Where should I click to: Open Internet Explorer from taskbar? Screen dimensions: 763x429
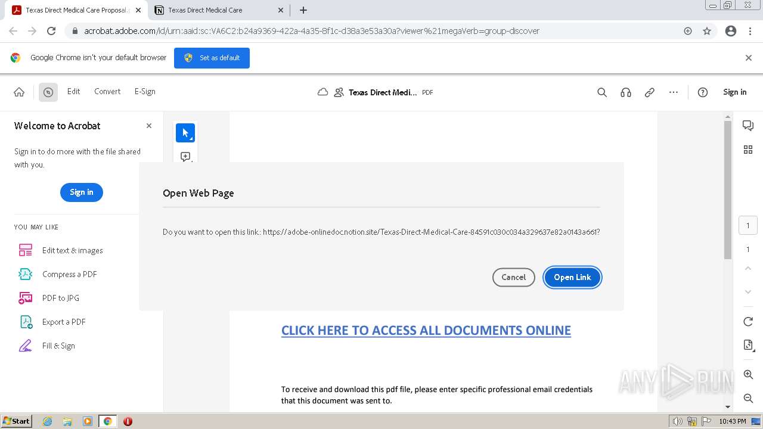pos(48,421)
